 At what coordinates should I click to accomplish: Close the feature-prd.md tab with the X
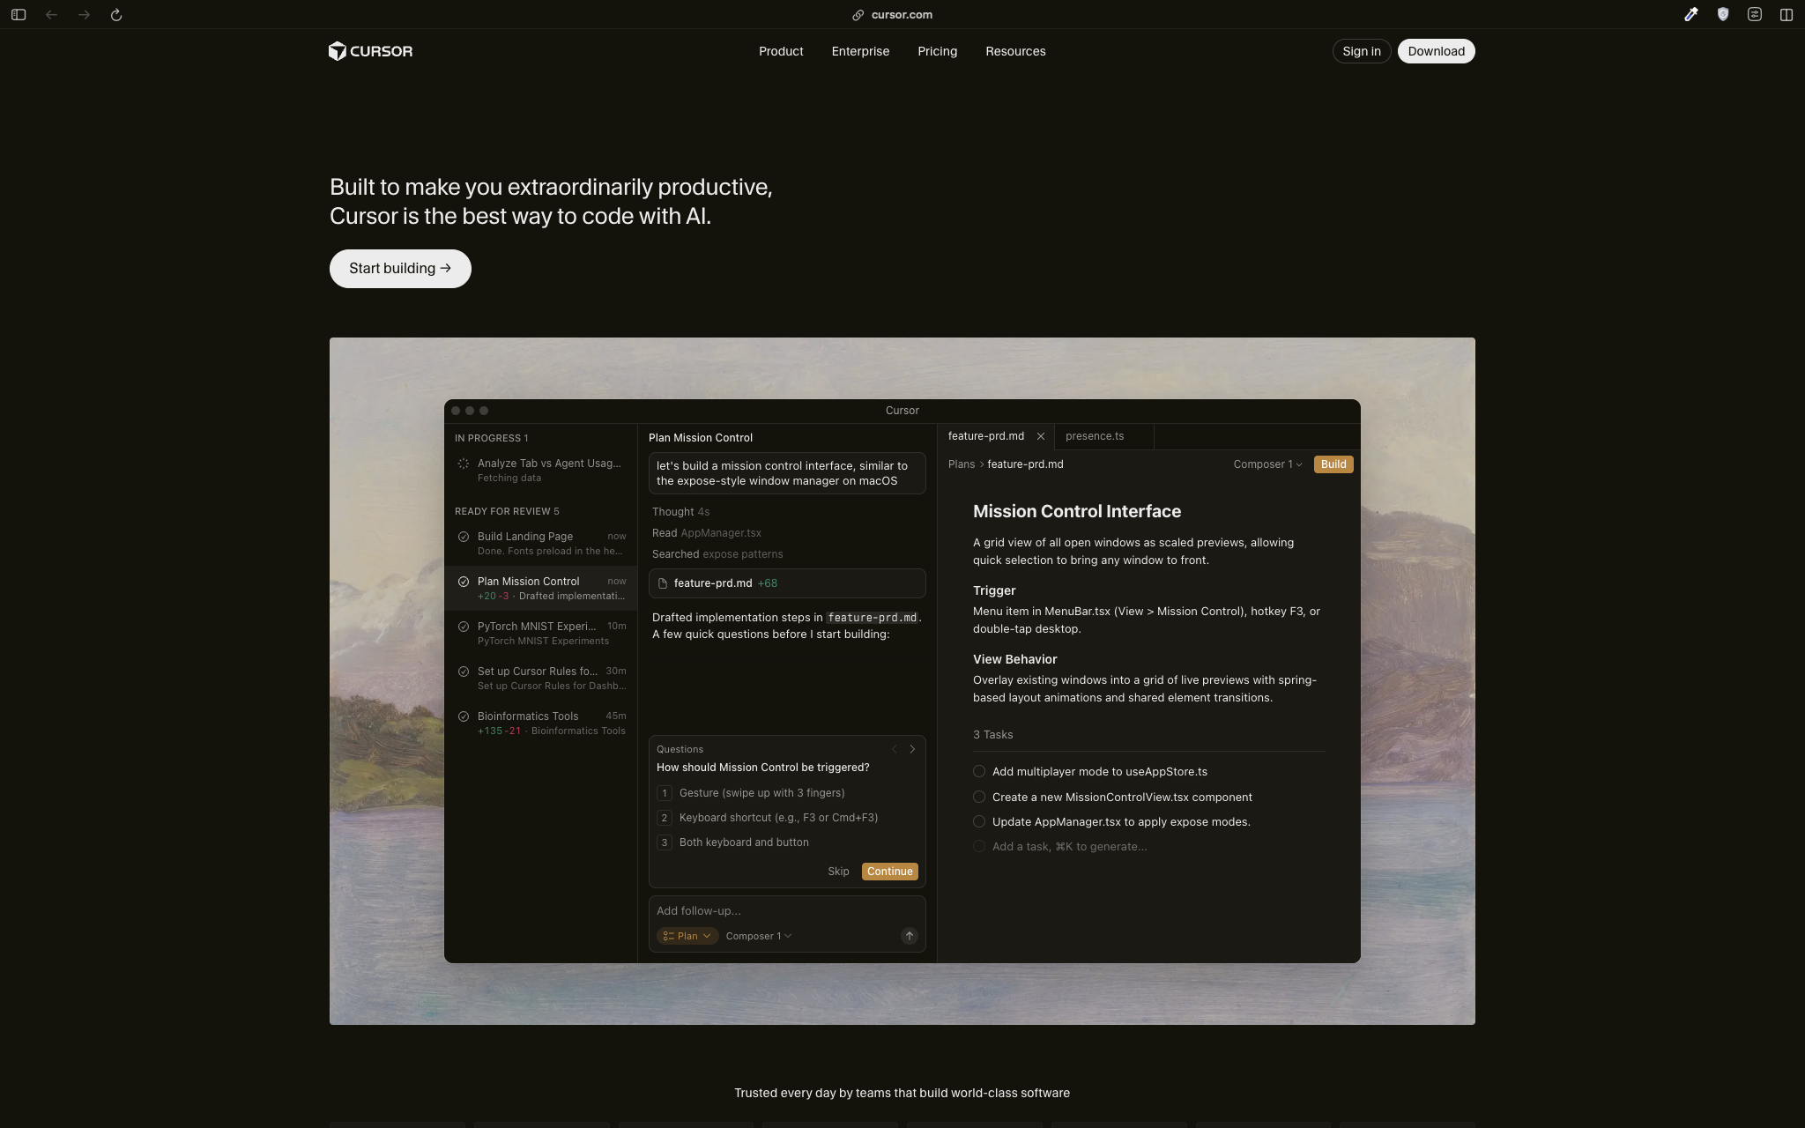click(1041, 436)
